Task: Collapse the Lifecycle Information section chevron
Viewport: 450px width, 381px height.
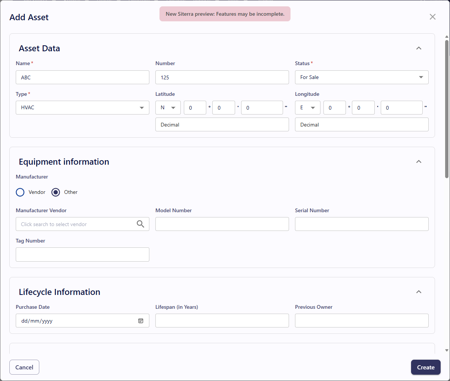Action: [x=419, y=292]
